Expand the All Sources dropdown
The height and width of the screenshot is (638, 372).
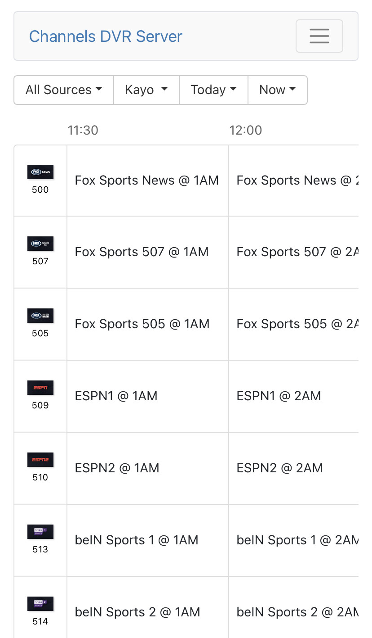64,90
